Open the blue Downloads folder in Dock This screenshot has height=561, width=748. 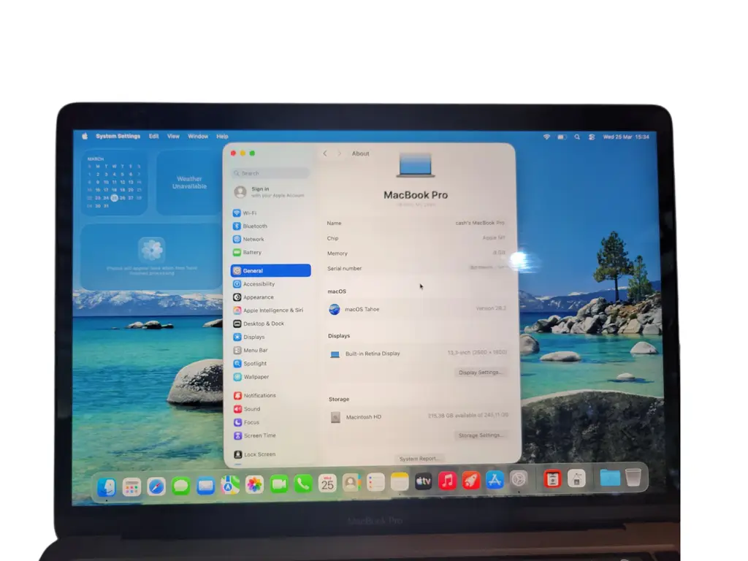610,478
